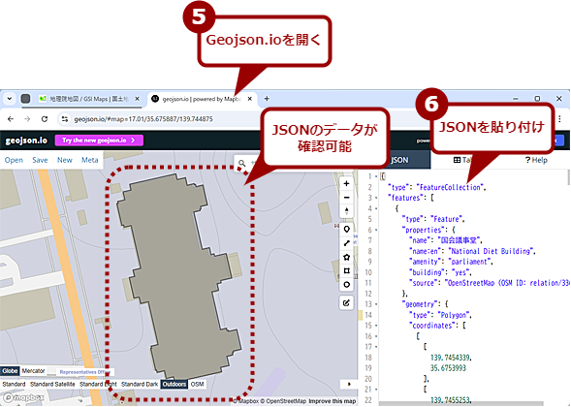This screenshot has width=571, height=407.
Task: Open the Mapbox attribution link
Action: click(246, 401)
